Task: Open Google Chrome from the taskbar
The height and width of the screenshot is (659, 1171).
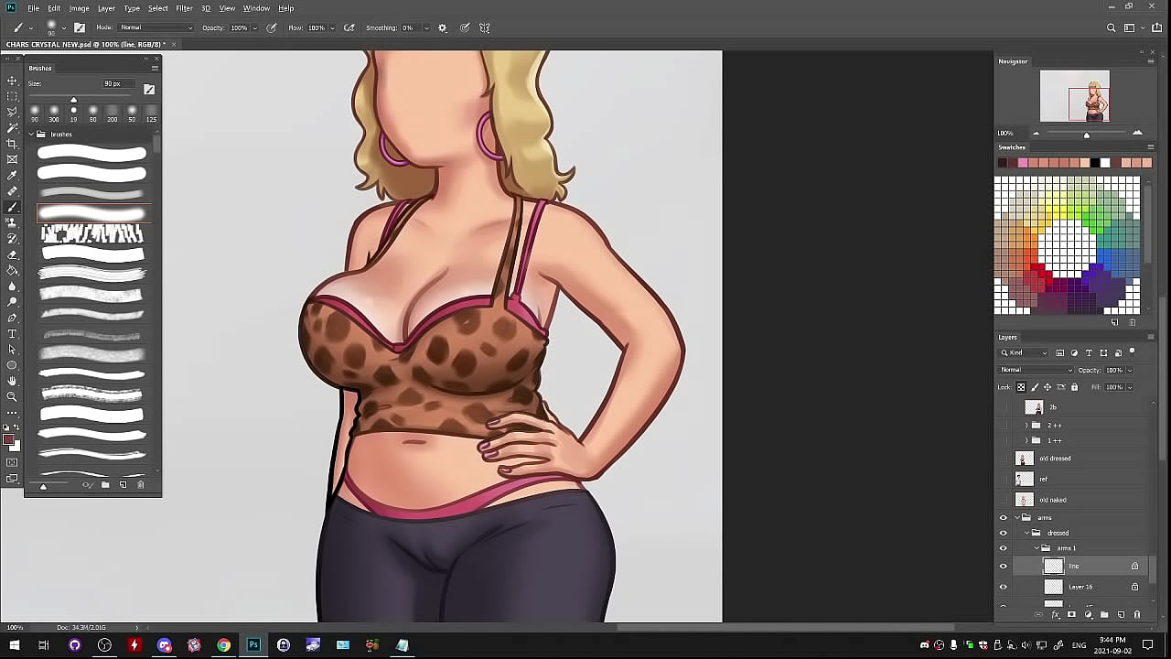Action: (223, 645)
